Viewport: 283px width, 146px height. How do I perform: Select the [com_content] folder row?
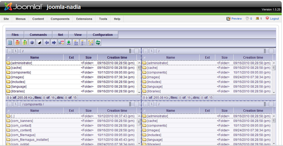coord(71,130)
